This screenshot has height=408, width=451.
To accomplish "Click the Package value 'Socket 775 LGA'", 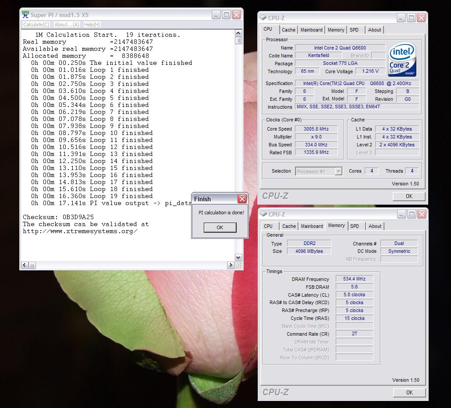I will [x=340, y=63].
